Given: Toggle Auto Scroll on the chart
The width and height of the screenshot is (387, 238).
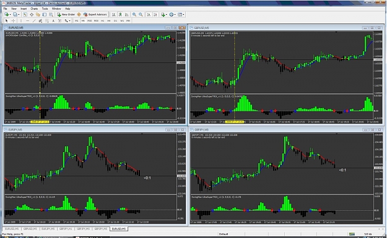Looking at the screenshot, I should (x=149, y=15).
